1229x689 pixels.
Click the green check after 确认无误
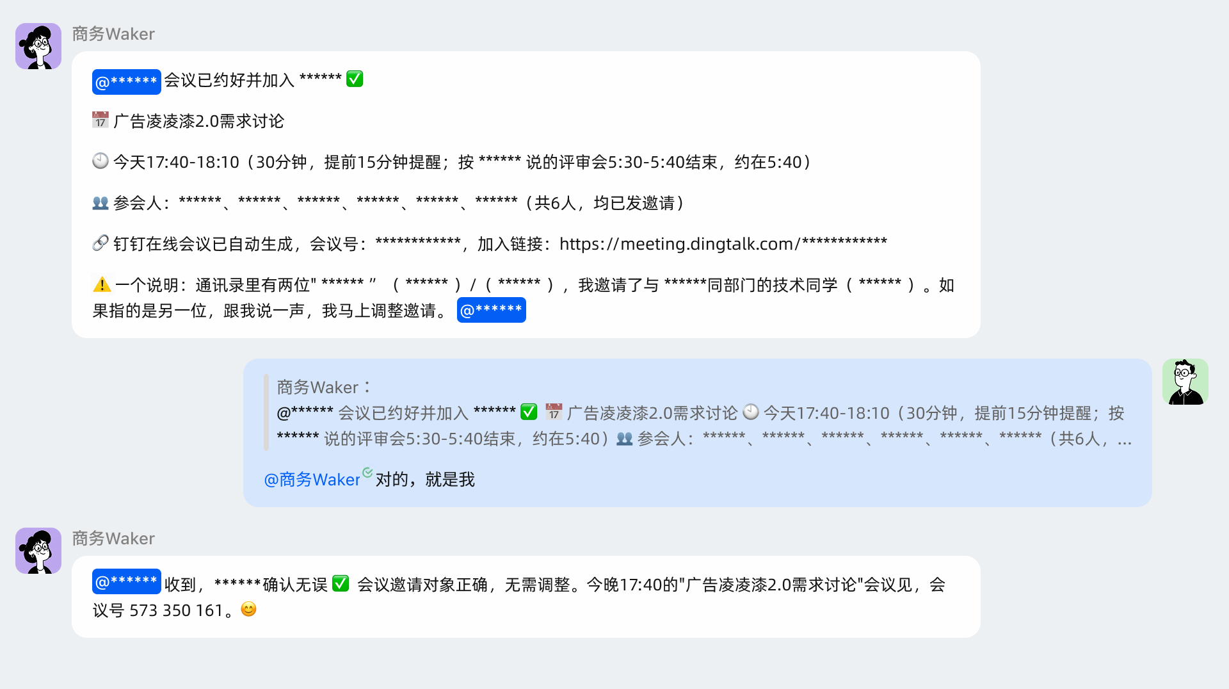coord(341,583)
